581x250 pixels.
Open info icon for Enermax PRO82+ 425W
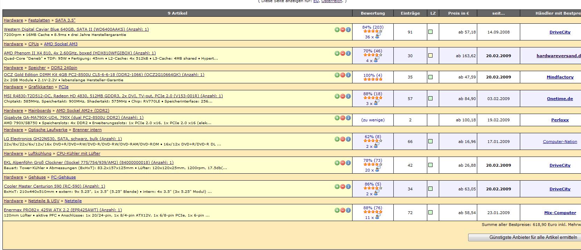[348, 210]
